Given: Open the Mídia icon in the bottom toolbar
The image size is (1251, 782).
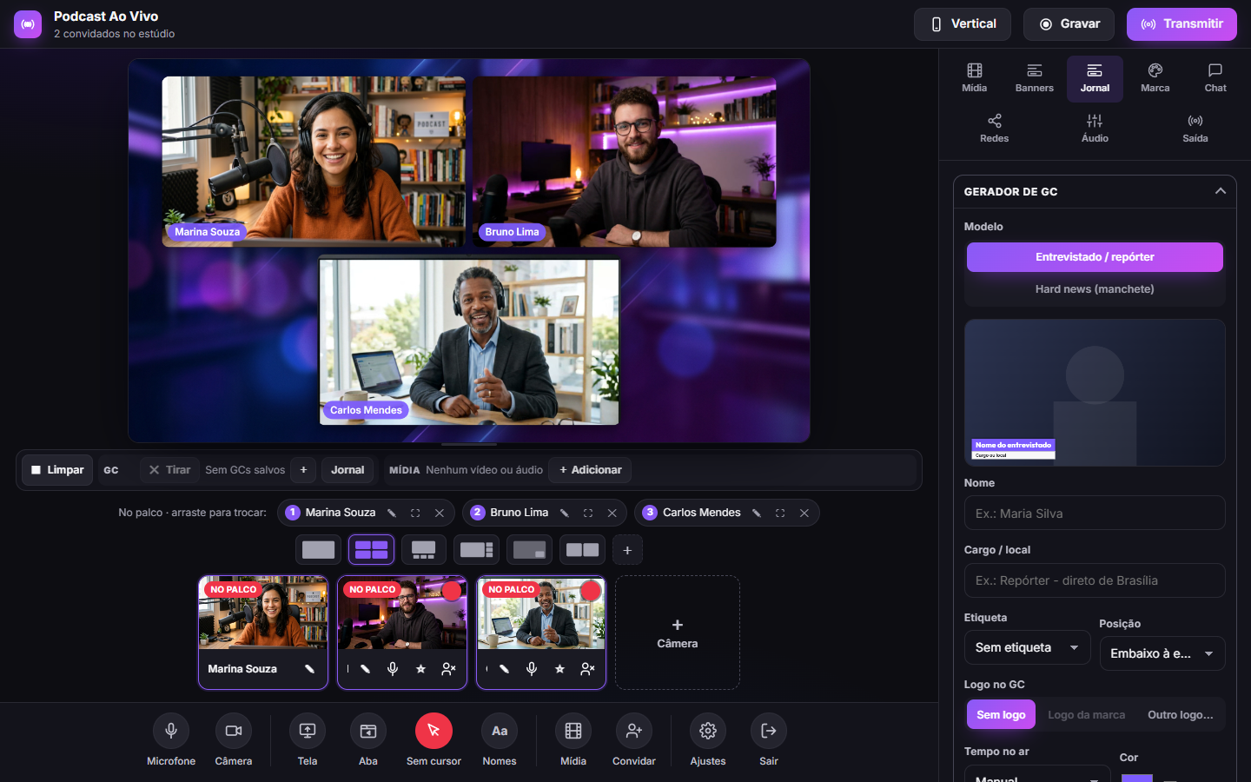Looking at the screenshot, I should coord(573,731).
